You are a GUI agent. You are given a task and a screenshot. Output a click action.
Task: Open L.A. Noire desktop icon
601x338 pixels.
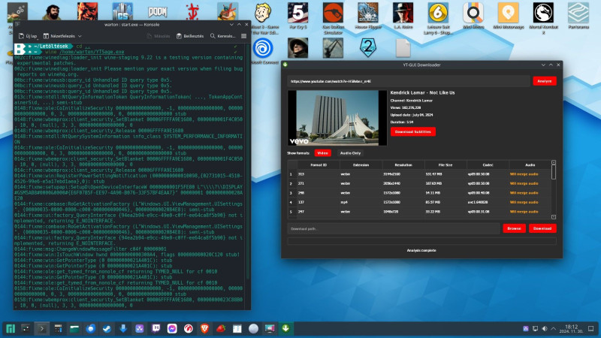pos(403,16)
